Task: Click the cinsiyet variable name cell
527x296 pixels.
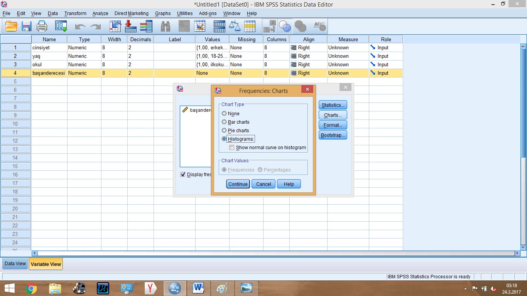Action: coord(49,48)
